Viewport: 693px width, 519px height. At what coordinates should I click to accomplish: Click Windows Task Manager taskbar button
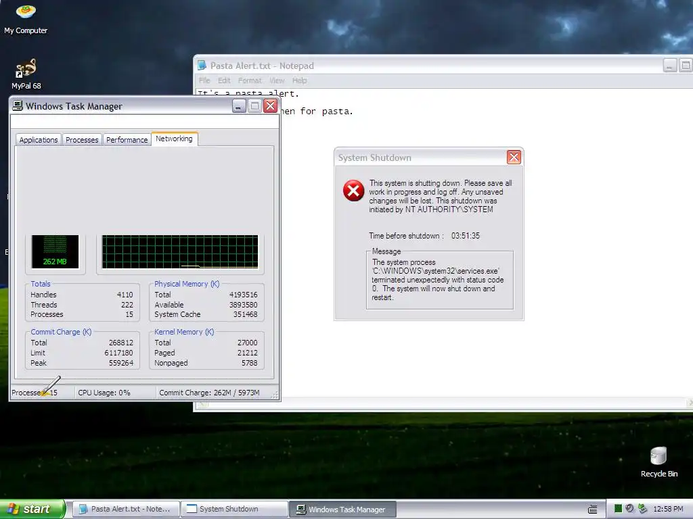(342, 510)
